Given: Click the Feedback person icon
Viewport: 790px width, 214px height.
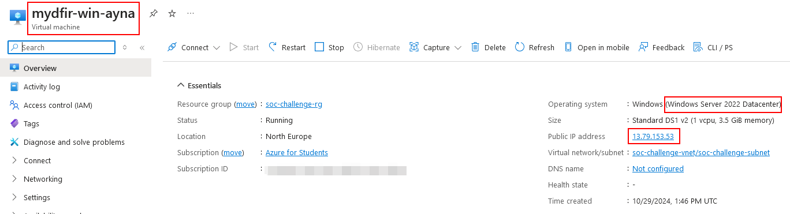Looking at the screenshot, I should [643, 47].
